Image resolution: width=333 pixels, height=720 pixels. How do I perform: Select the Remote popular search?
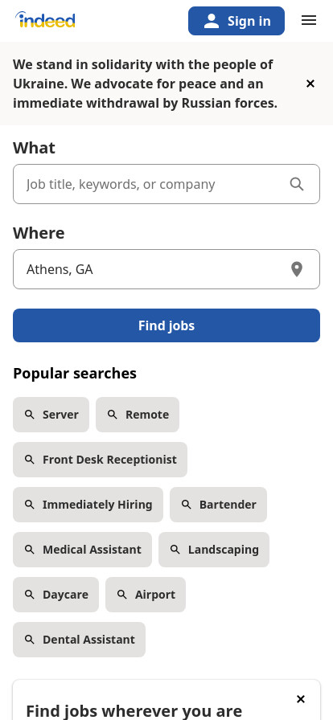(138, 415)
